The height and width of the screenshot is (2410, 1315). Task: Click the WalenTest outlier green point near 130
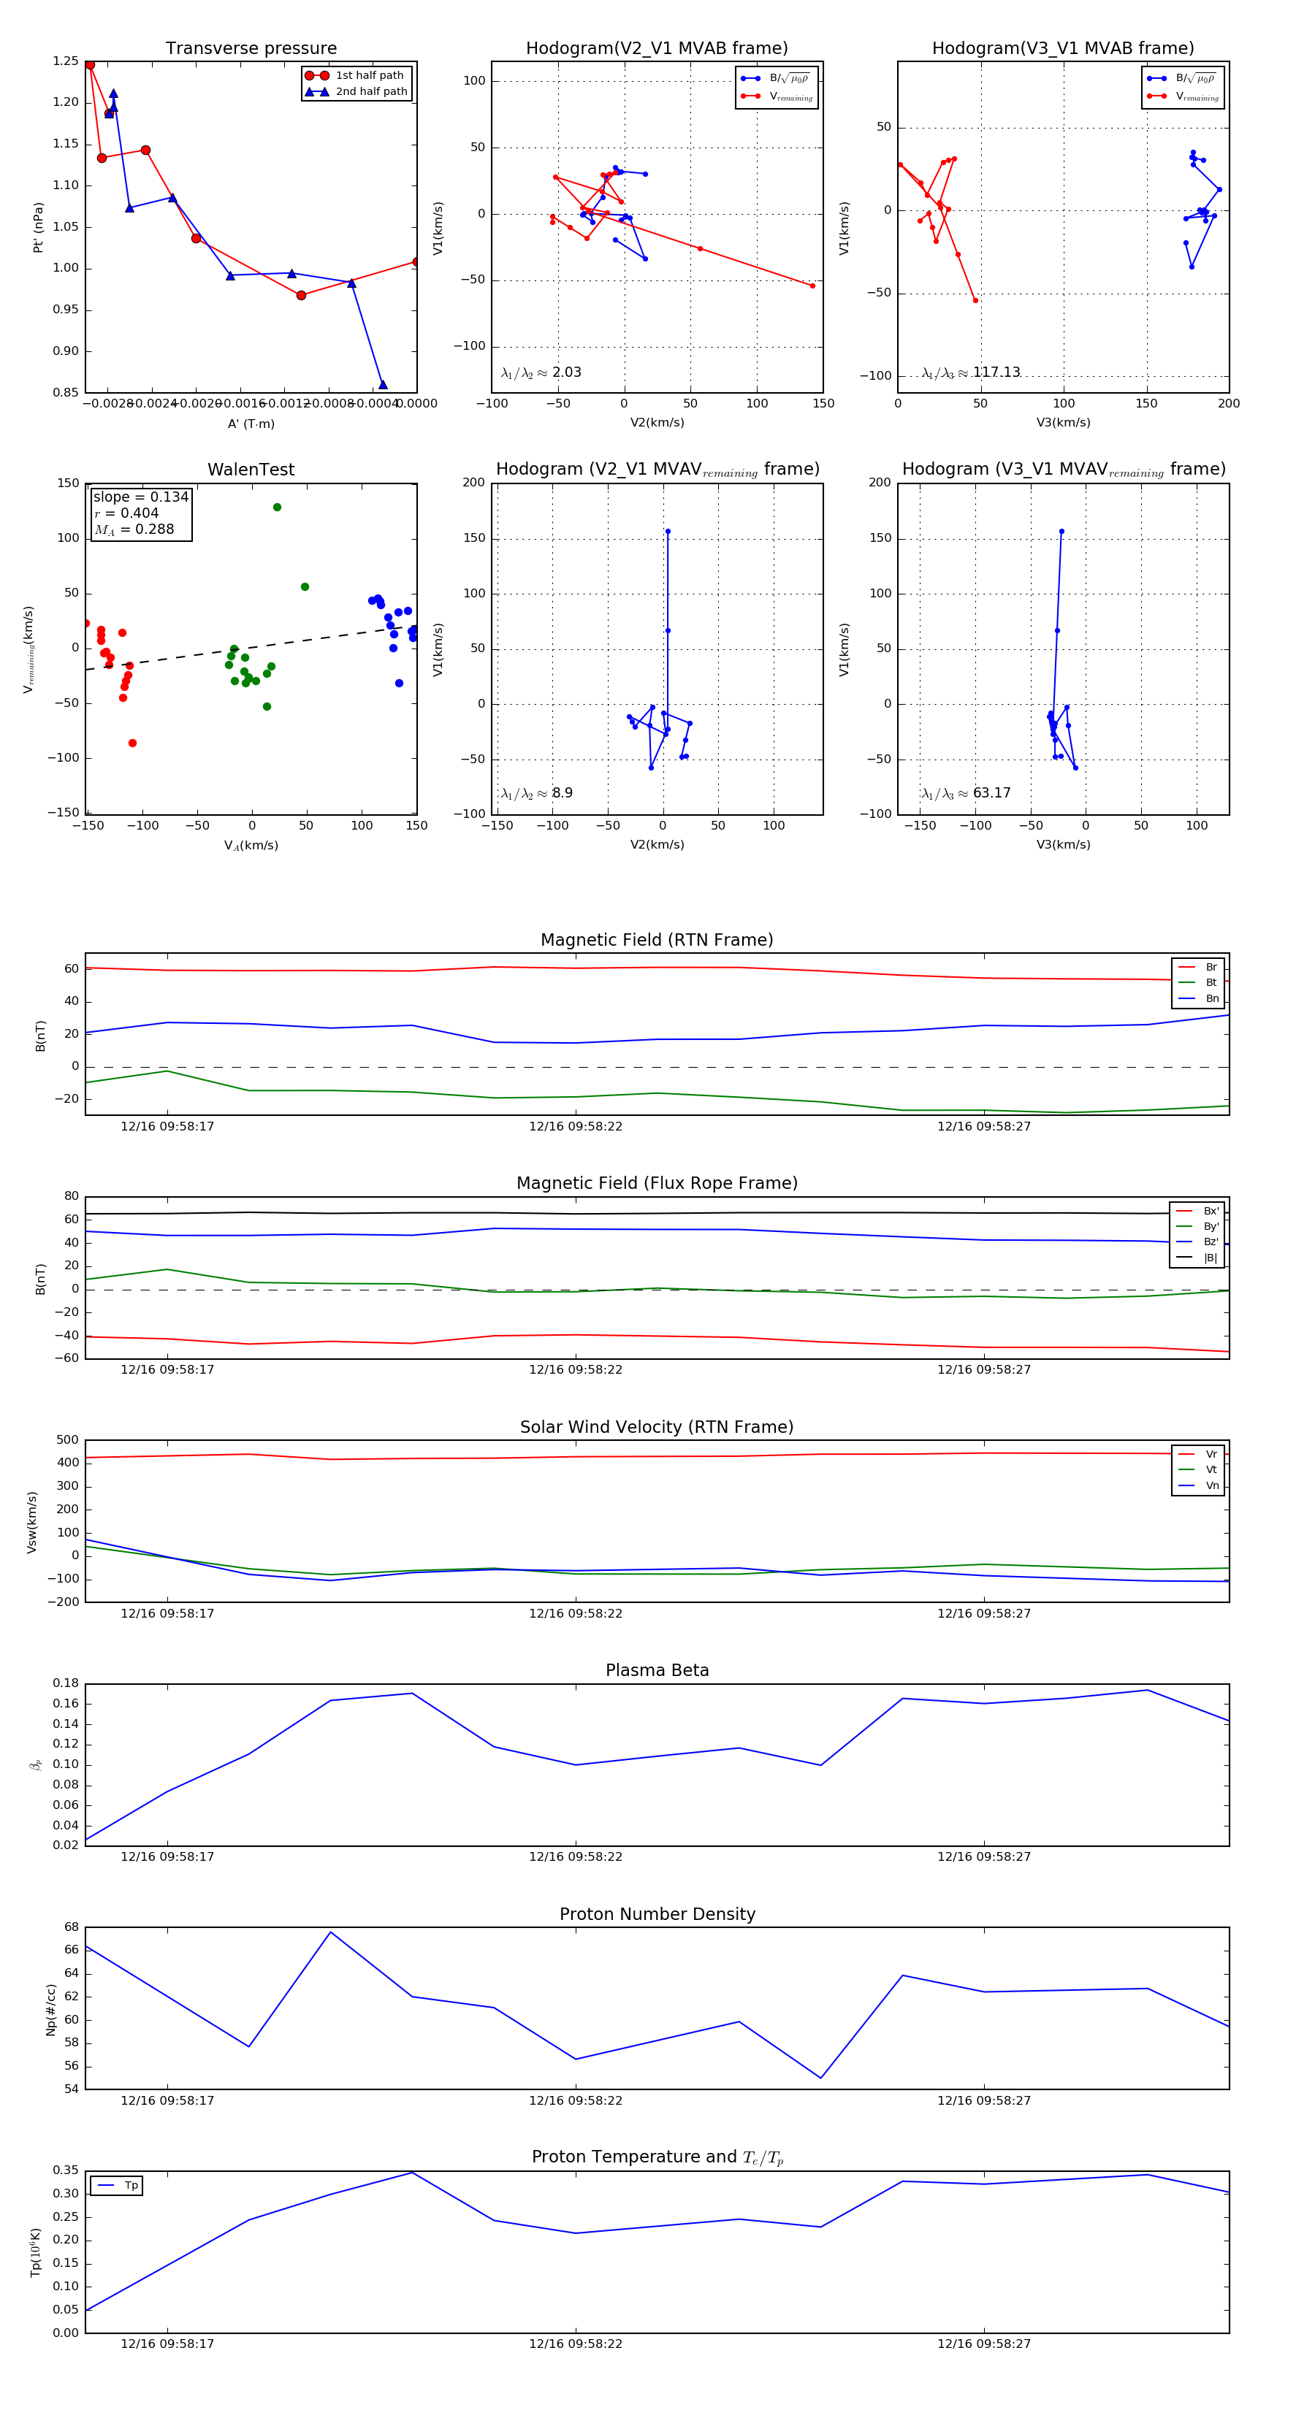(277, 507)
